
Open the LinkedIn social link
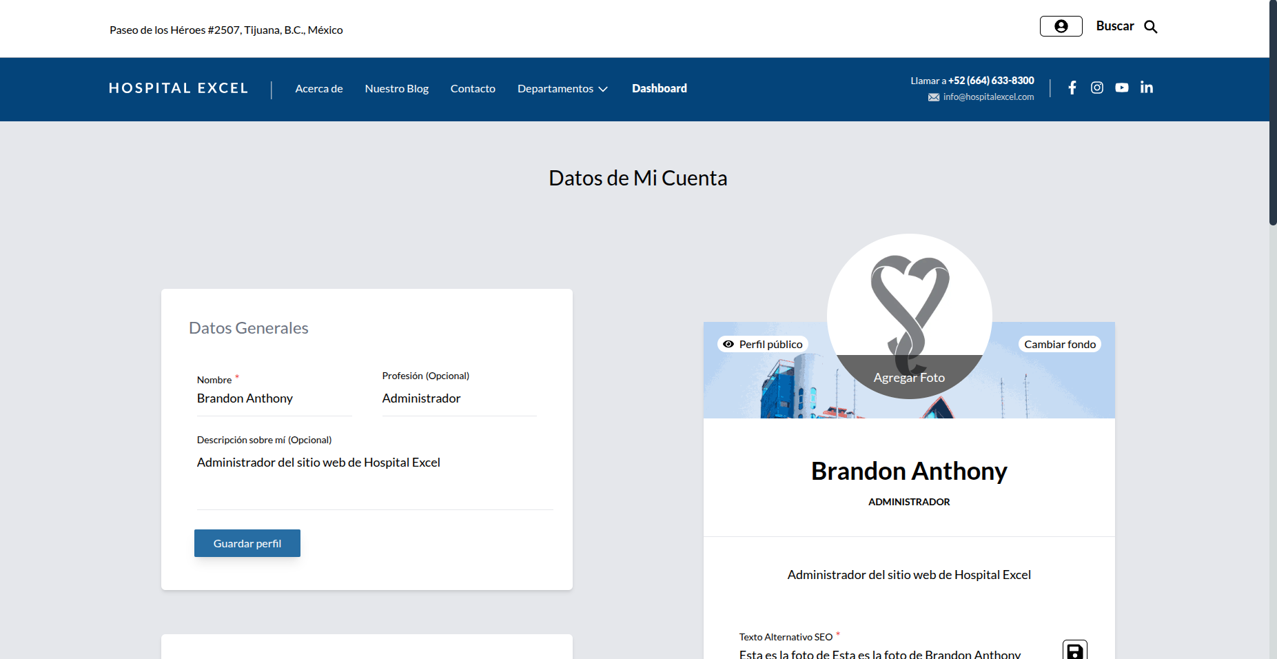[x=1147, y=88]
